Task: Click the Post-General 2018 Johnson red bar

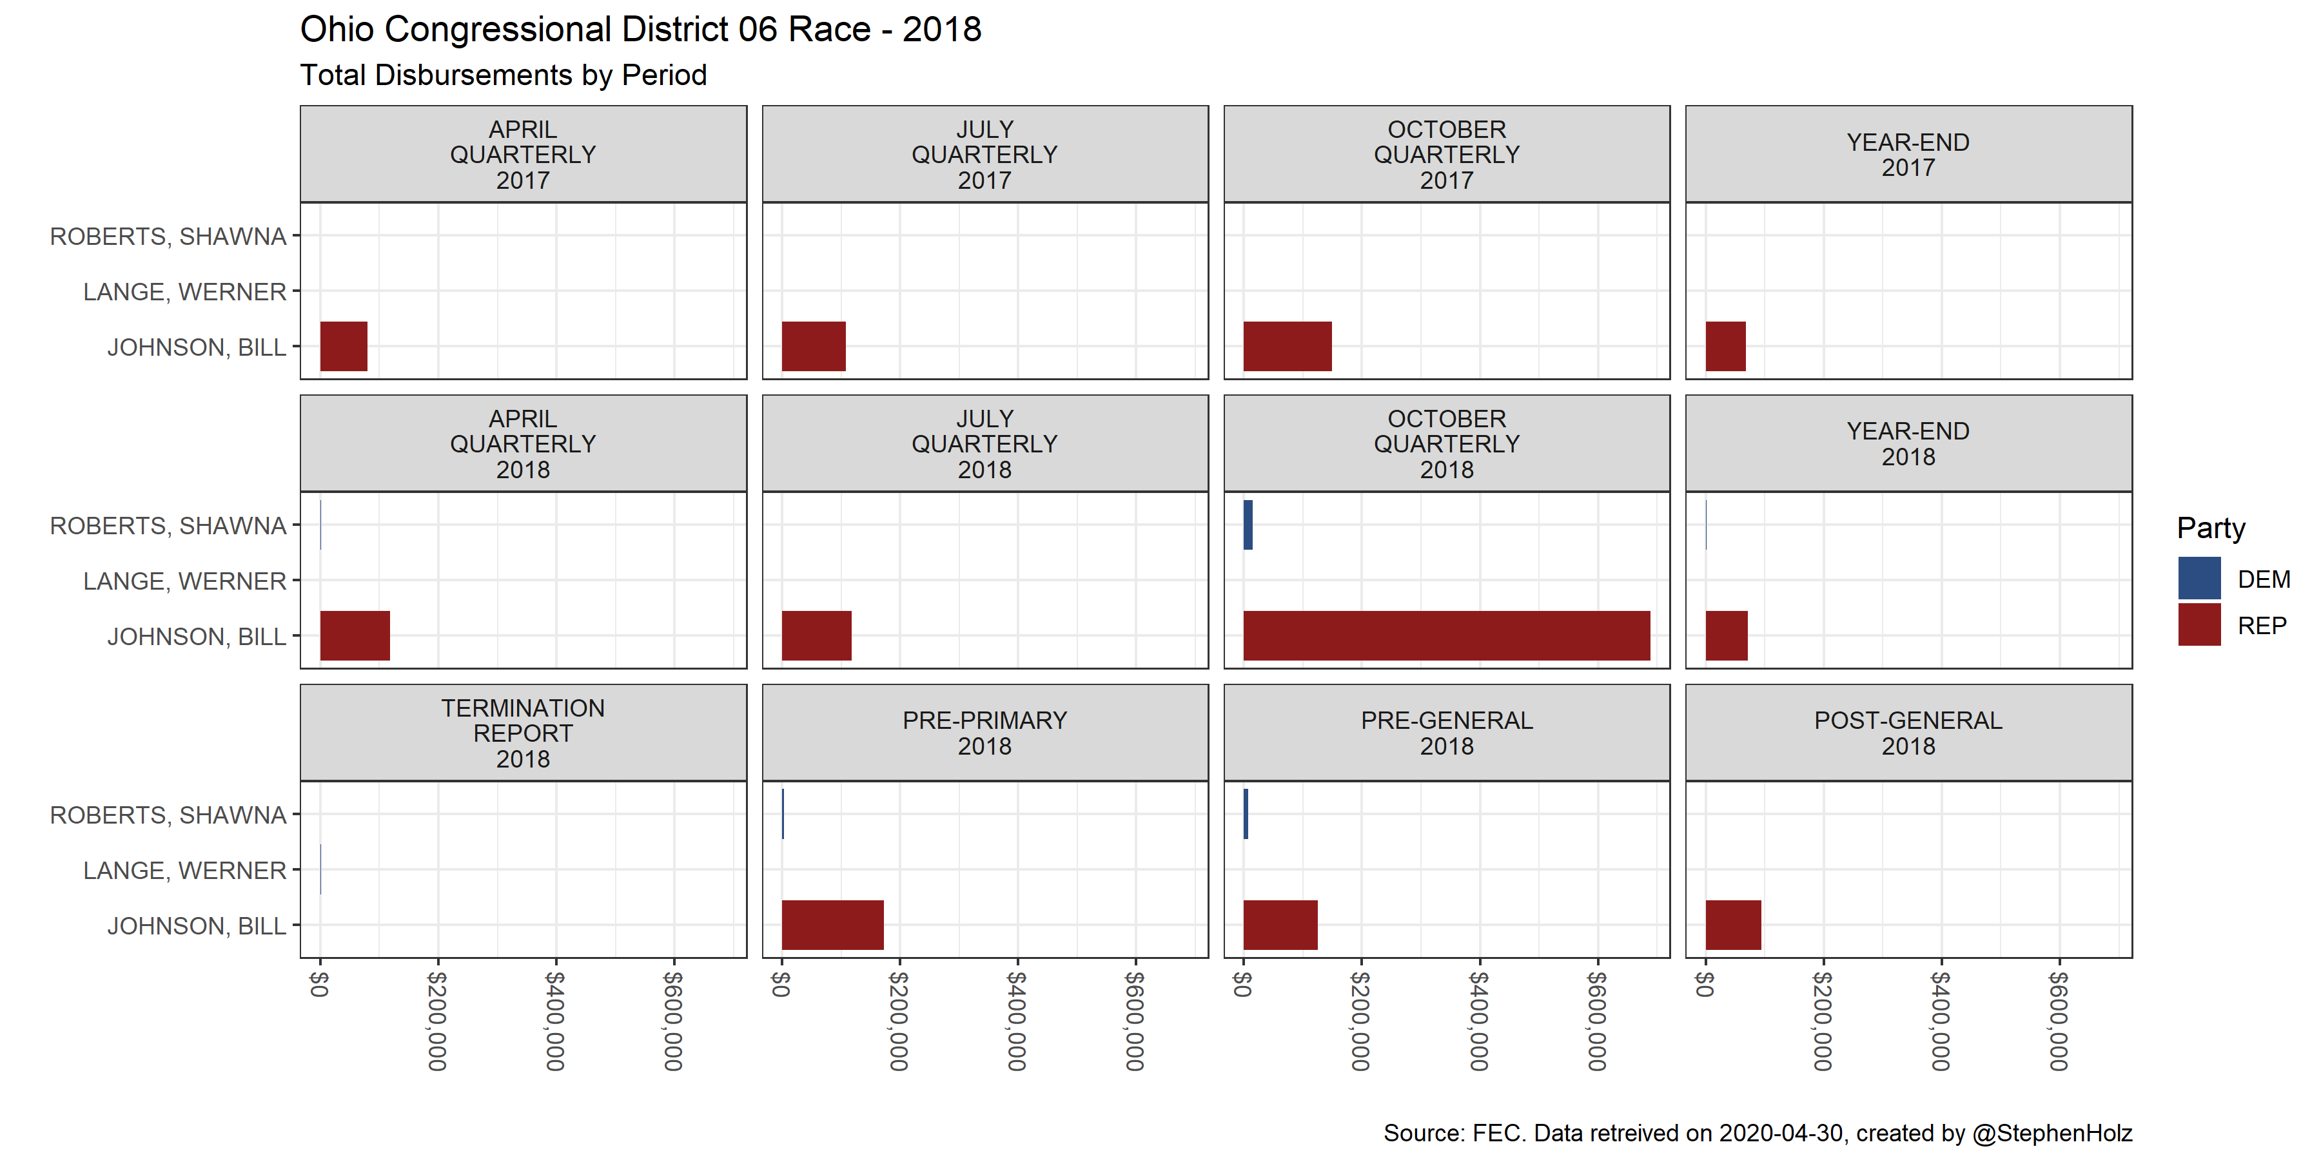Action: (x=1732, y=925)
